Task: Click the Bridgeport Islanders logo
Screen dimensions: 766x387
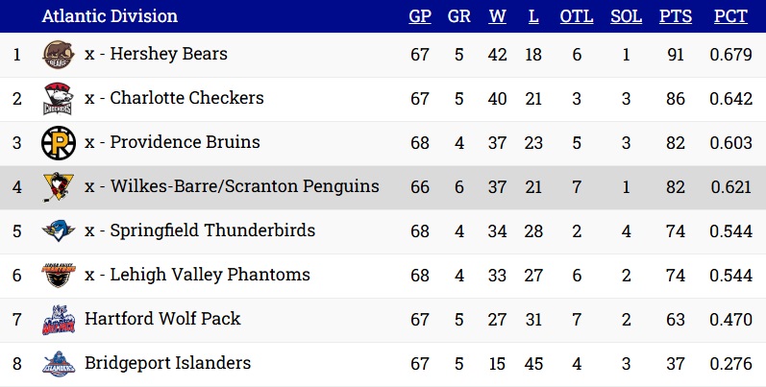Action: point(59,364)
